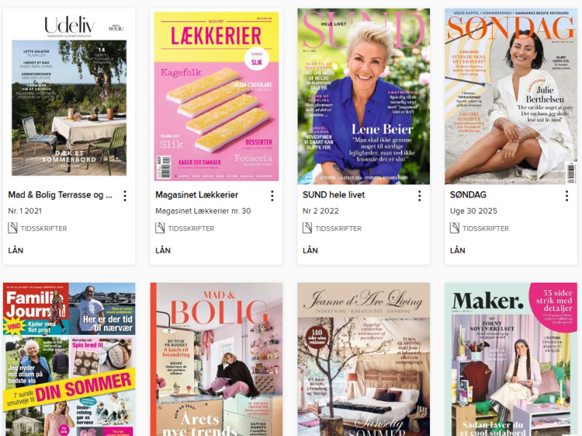This screenshot has height=436, width=582.
Task: Borrow Mad & Bolig Terrasse with LÅN
Action: click(15, 250)
